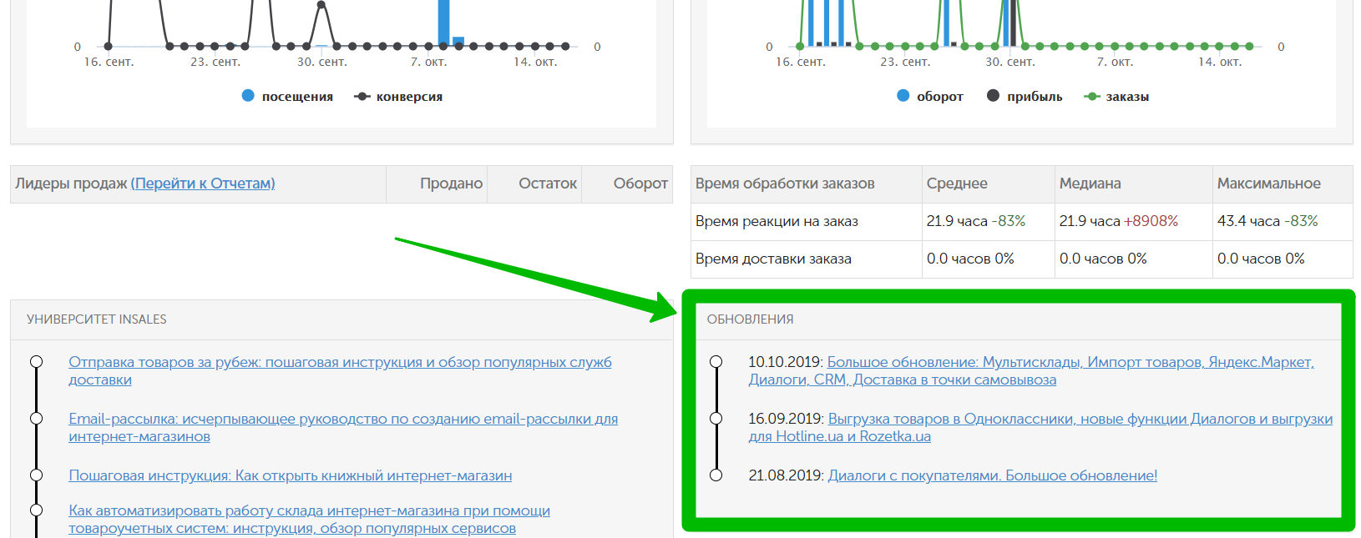Click the Максимальное column header
The width and height of the screenshot is (1361, 538).
1283,184
